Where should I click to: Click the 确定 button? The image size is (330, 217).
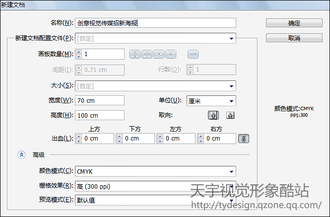tap(294, 23)
